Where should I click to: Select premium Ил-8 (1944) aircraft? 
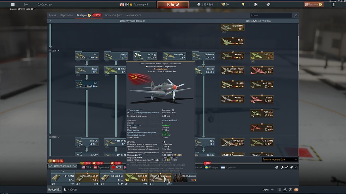[x=262, y=142]
